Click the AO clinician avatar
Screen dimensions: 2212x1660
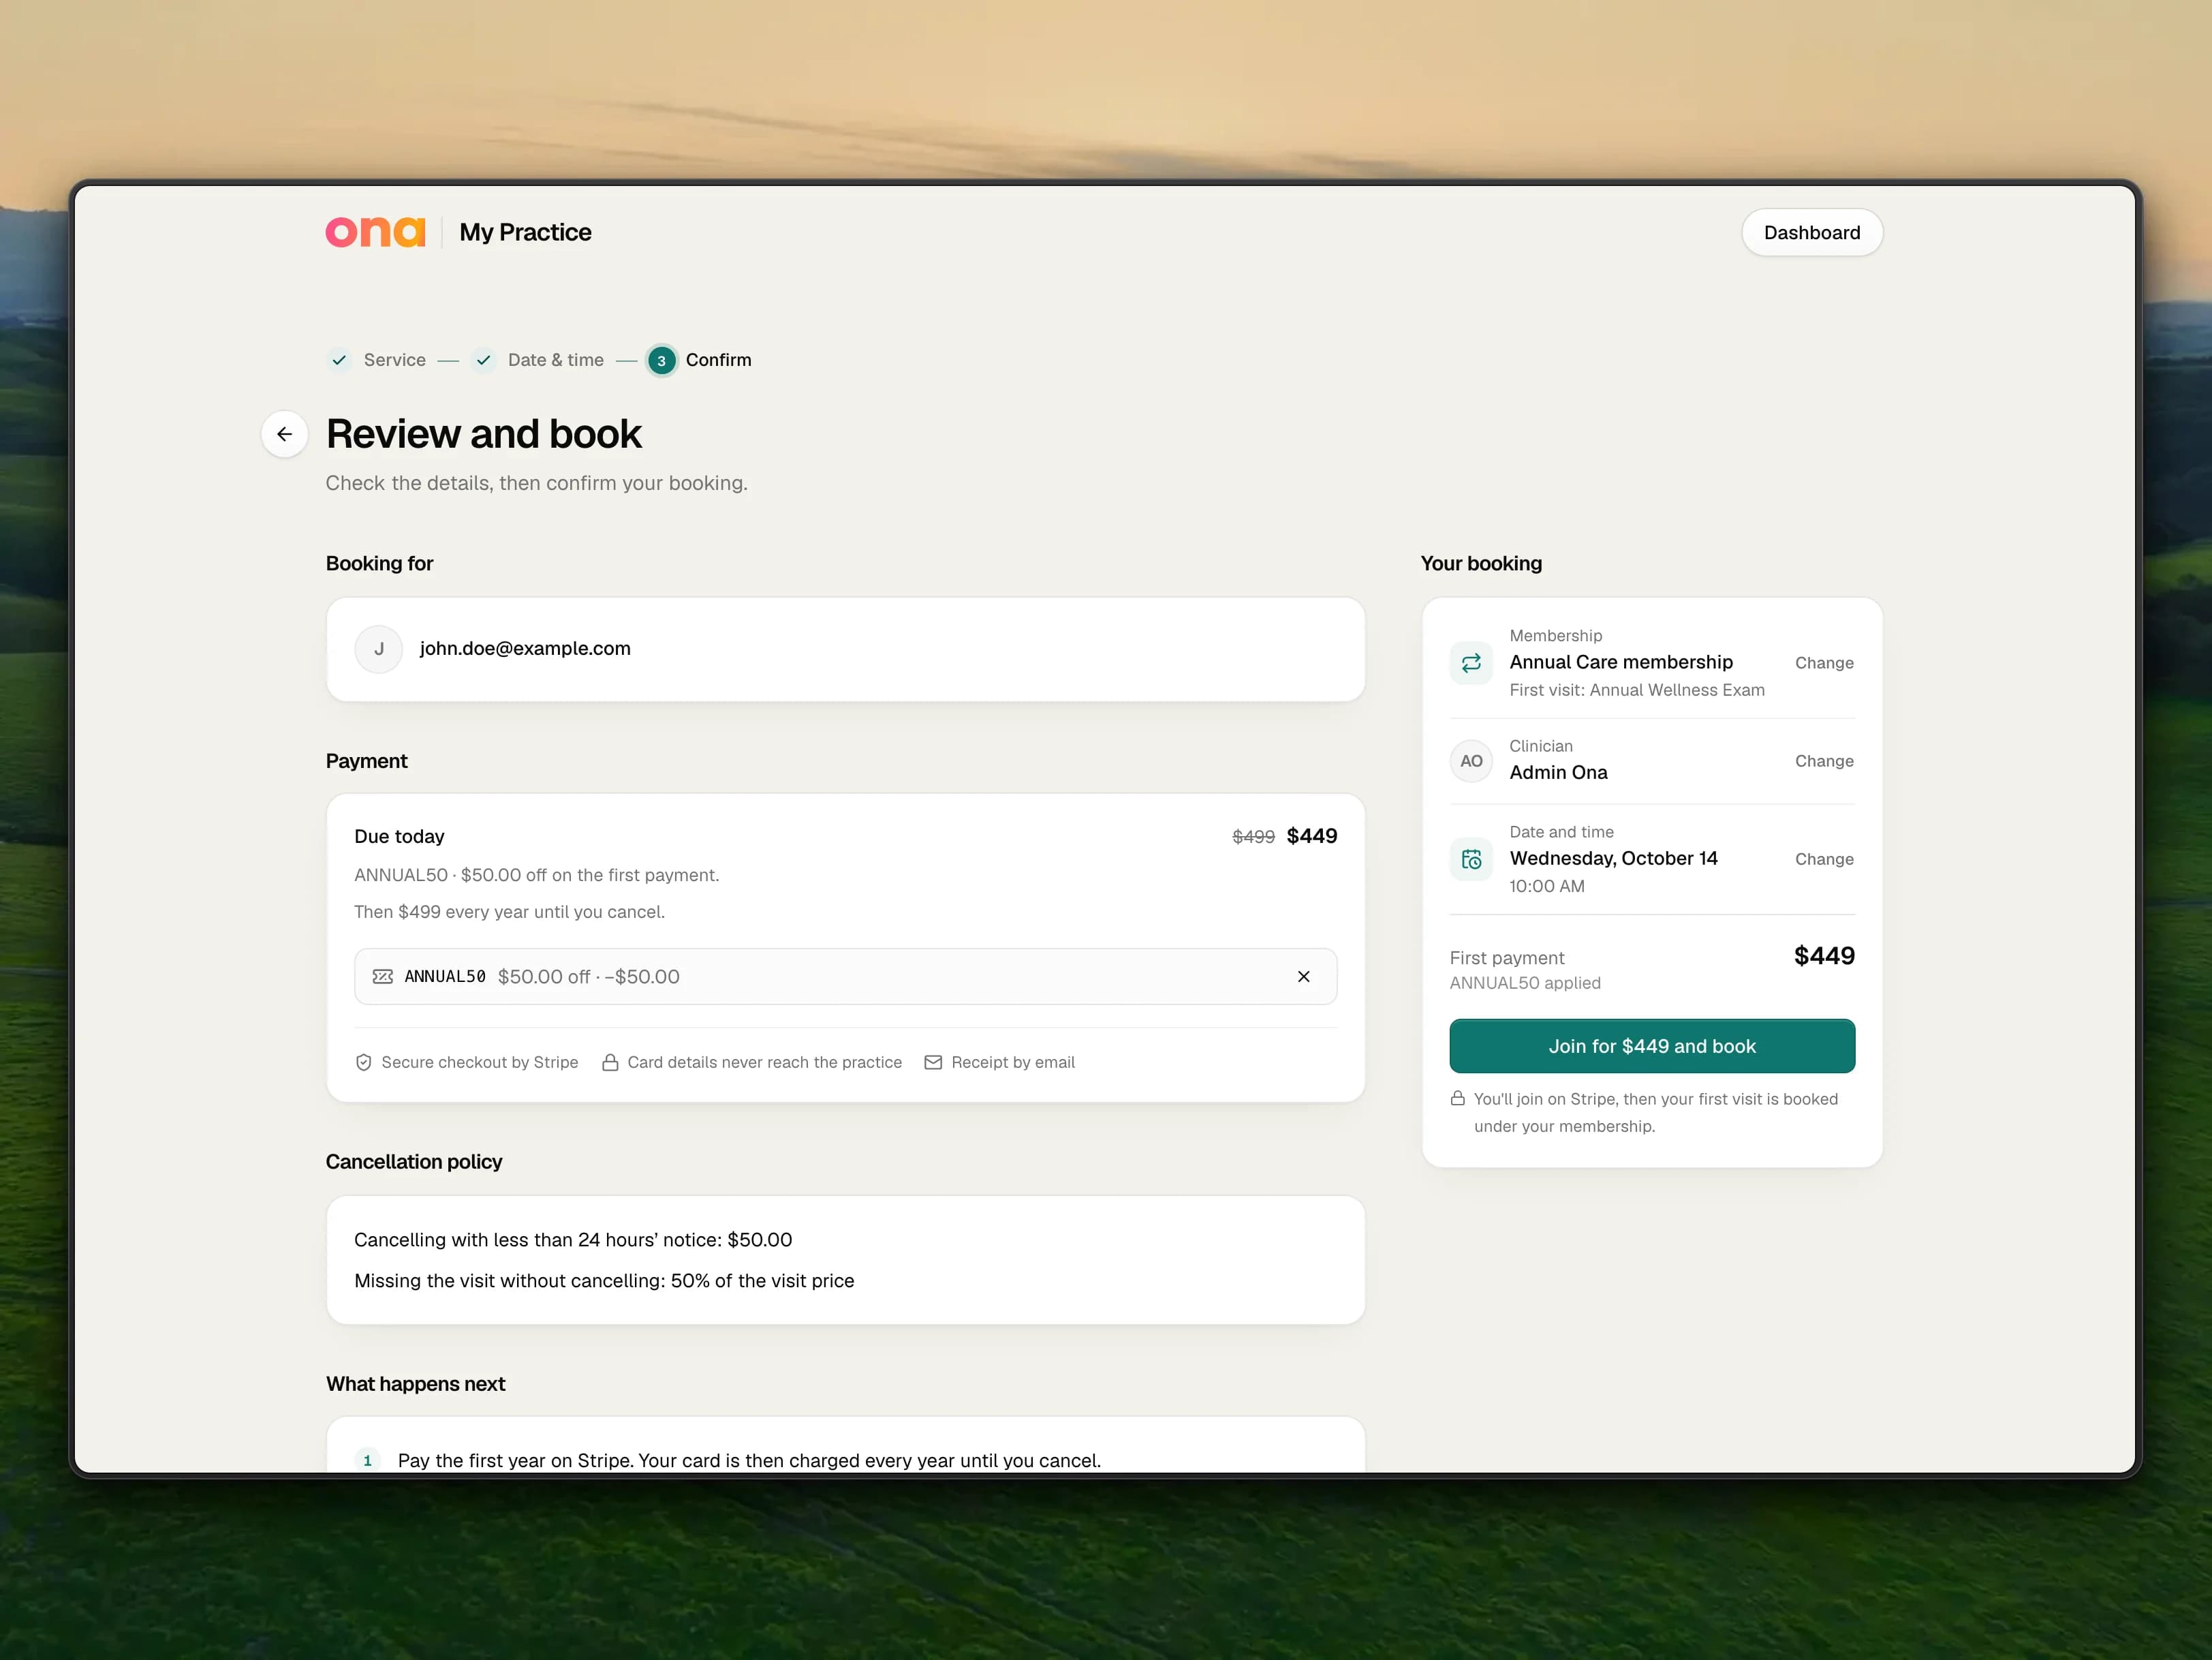click(1471, 761)
